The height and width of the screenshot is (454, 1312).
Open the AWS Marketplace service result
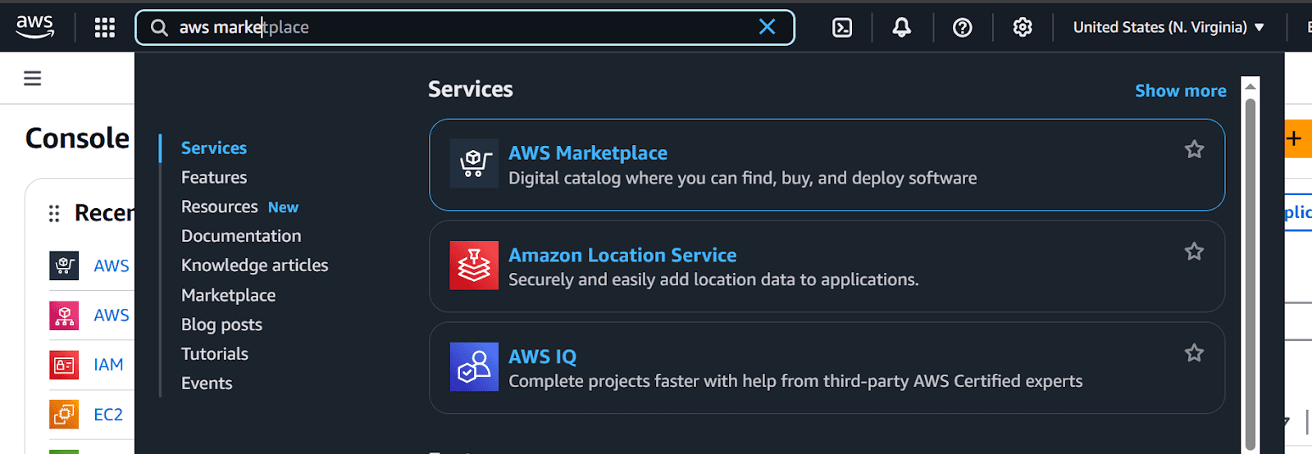point(588,153)
